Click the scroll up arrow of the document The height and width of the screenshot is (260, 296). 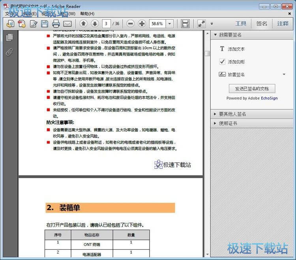[207, 33]
